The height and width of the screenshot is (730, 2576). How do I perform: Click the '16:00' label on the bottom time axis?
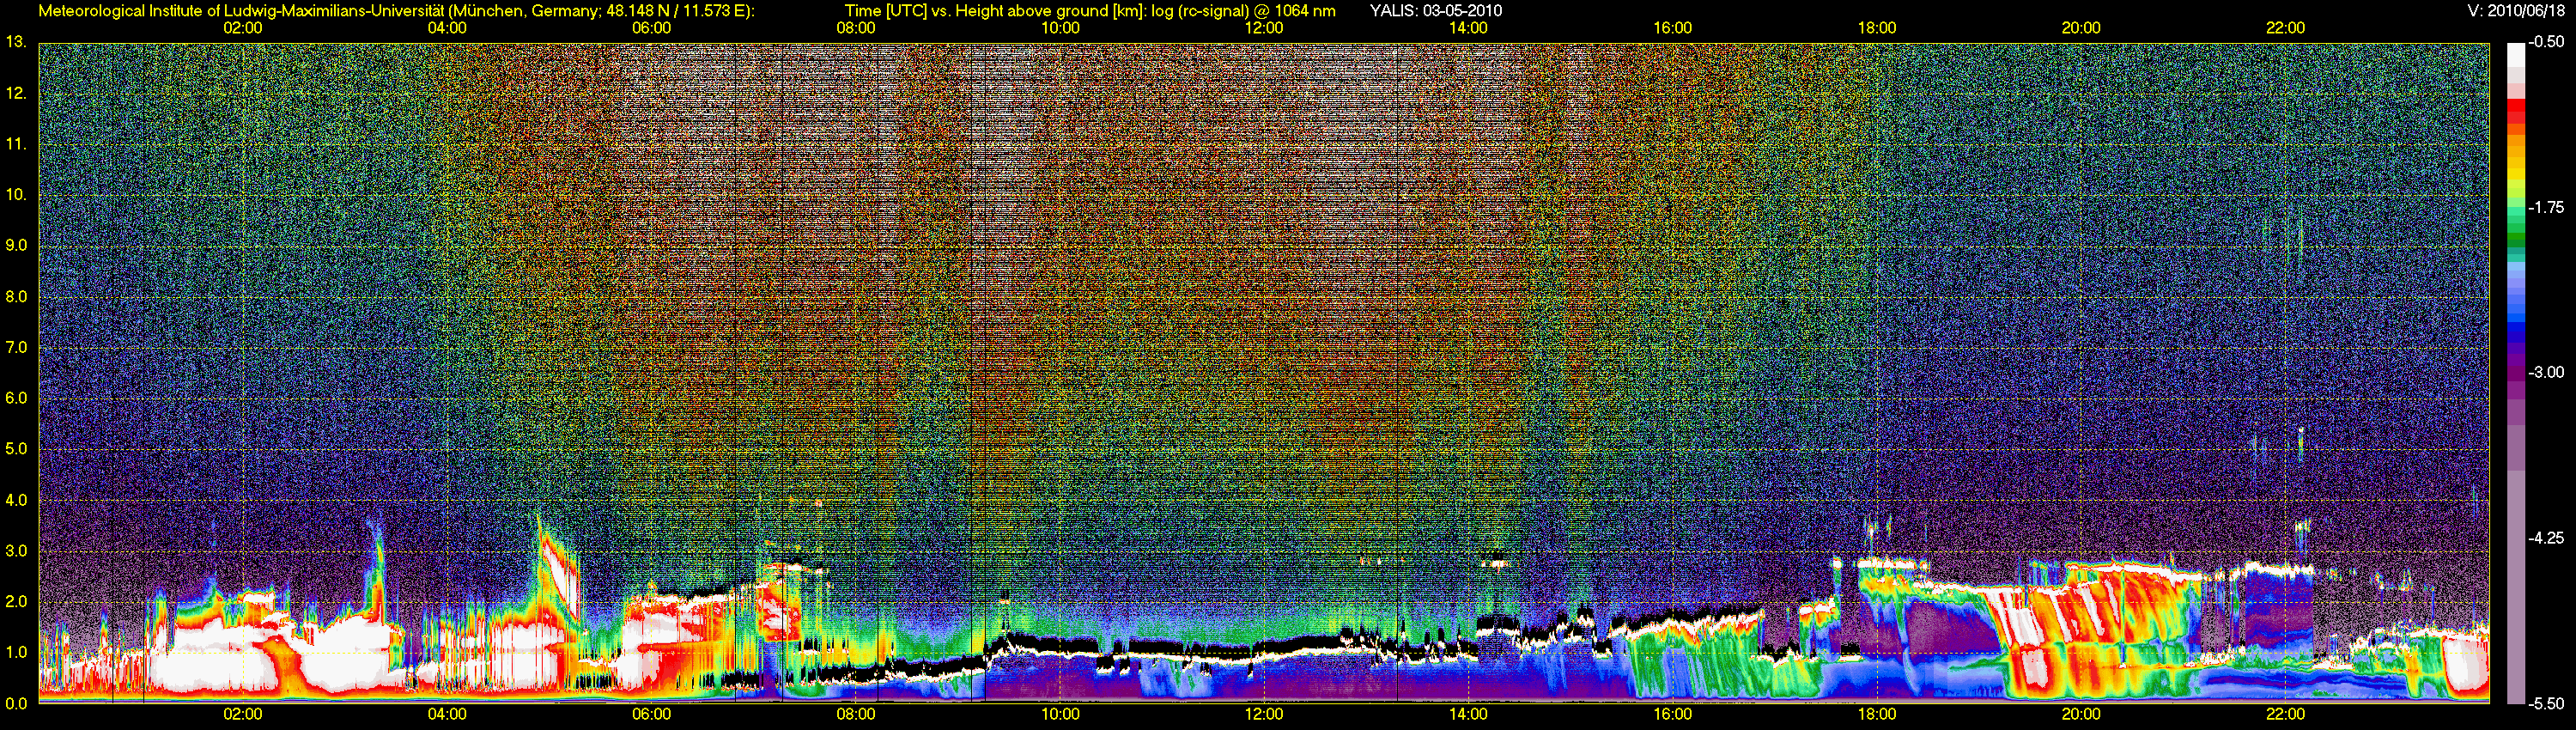point(1672,714)
